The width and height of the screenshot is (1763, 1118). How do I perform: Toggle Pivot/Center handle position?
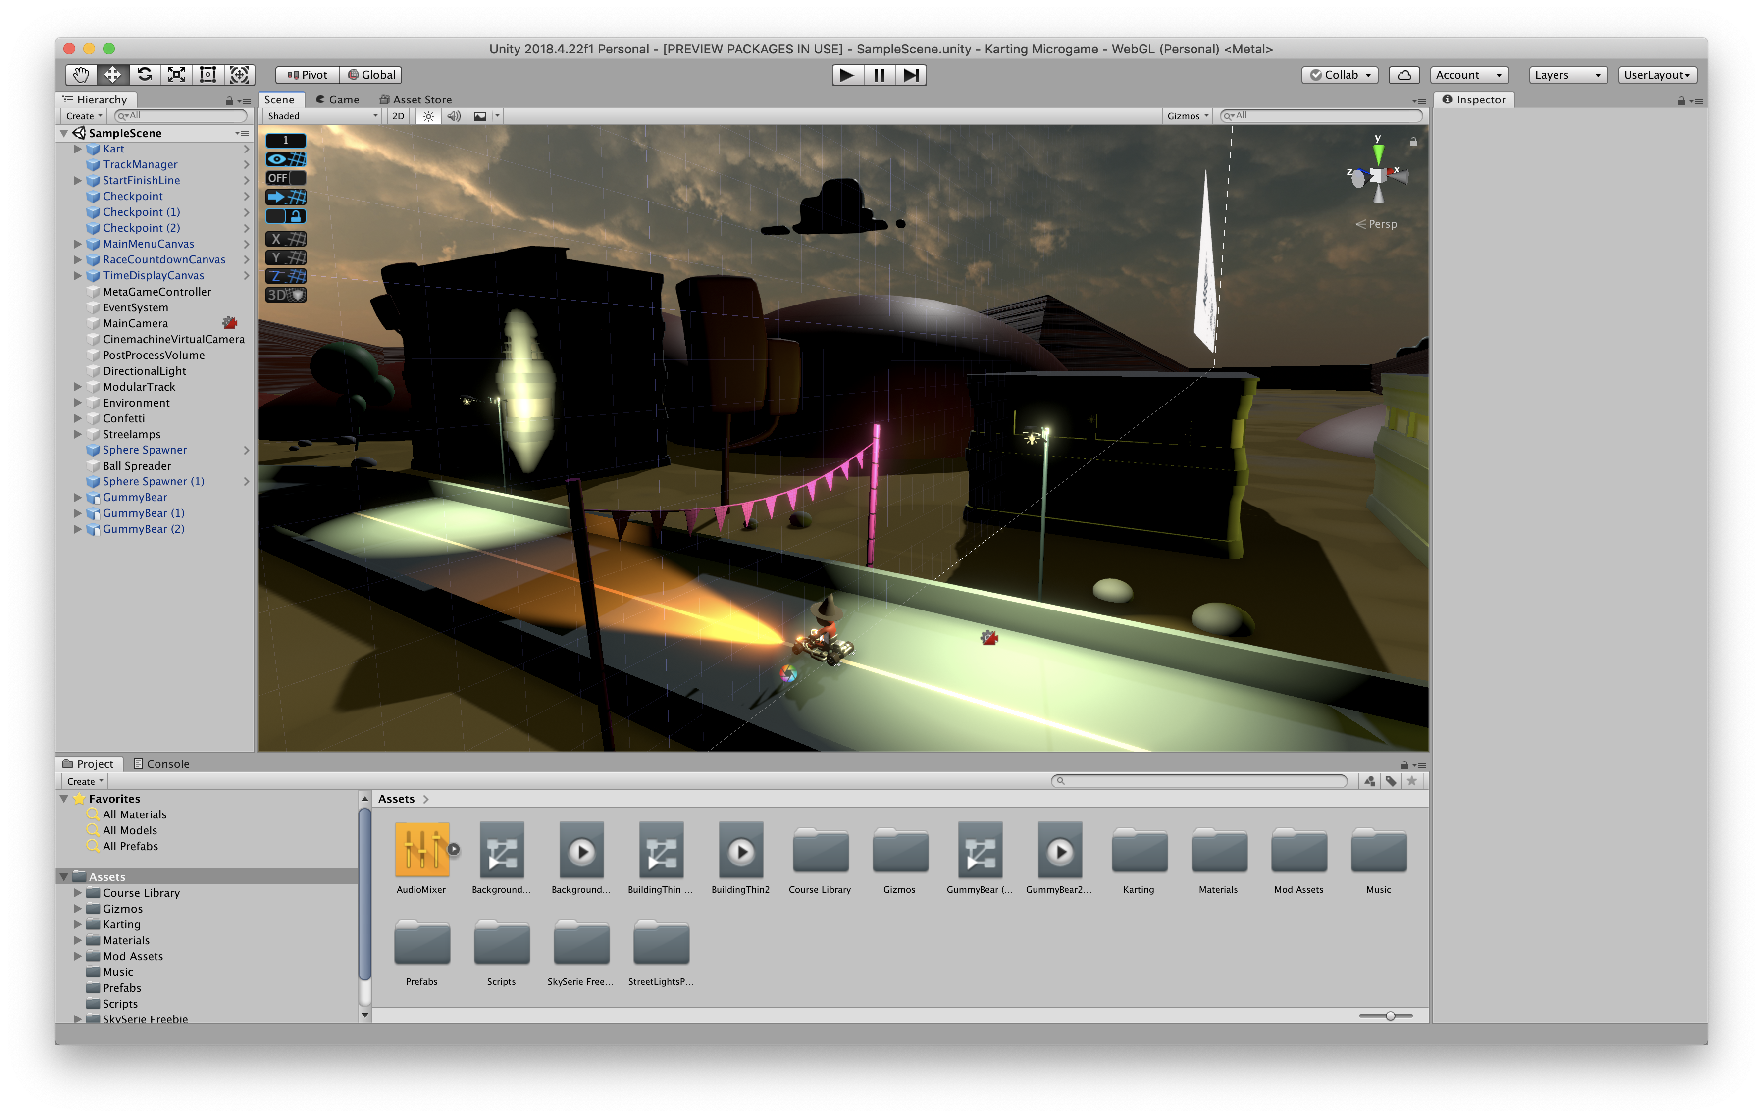(x=308, y=75)
